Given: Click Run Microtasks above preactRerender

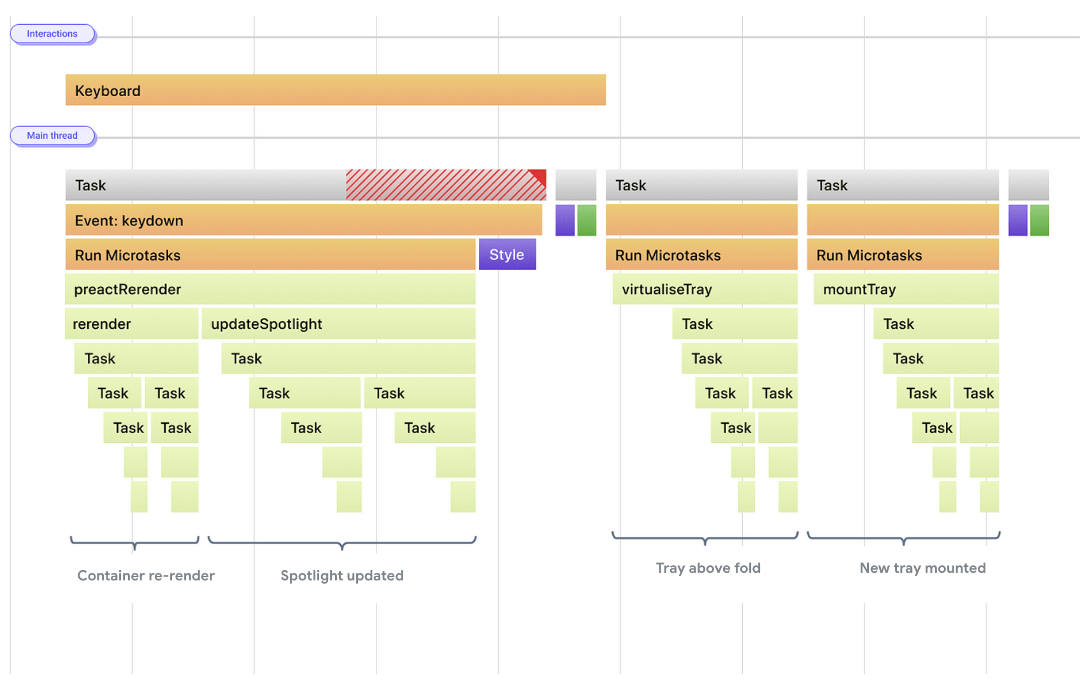Looking at the screenshot, I should tap(270, 255).
